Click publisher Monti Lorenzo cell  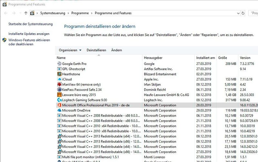click(x=154, y=157)
